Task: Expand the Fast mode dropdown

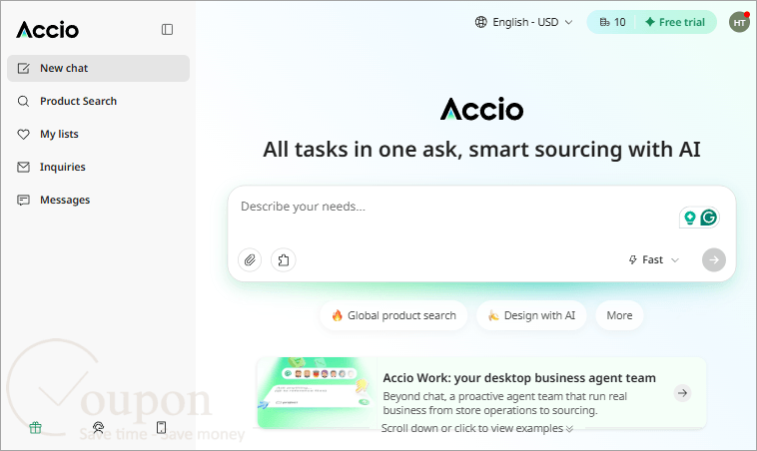Action: click(x=654, y=260)
